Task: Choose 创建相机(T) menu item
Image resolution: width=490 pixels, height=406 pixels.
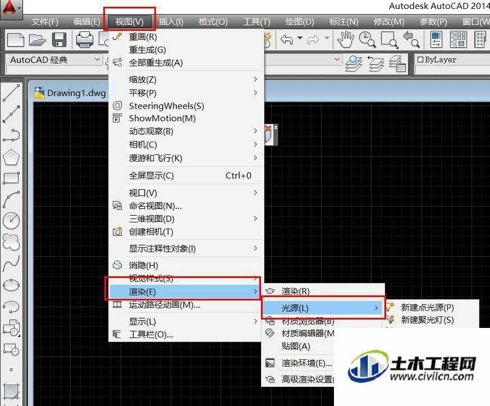Action: [186, 232]
